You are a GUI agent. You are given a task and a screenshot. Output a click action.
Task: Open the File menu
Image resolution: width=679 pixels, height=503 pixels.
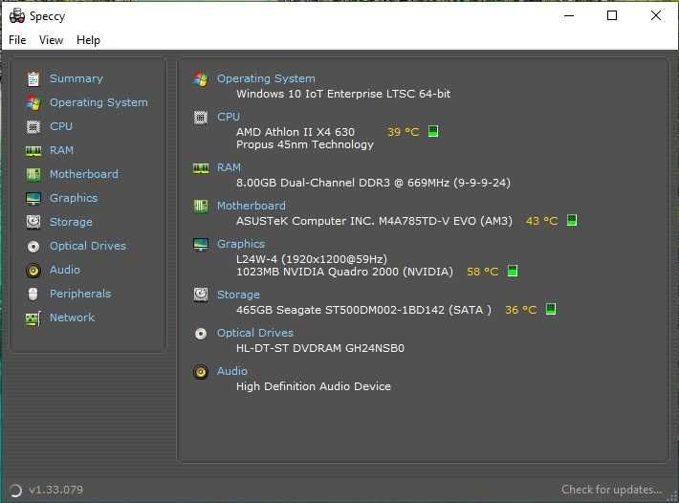click(17, 40)
